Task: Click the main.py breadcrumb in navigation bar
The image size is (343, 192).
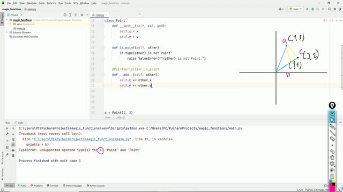Action: (x=30, y=9)
